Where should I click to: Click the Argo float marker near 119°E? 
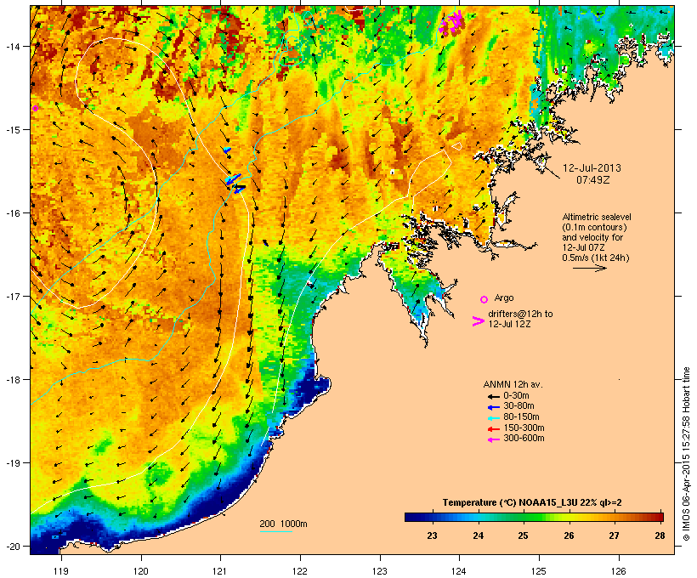click(36, 108)
